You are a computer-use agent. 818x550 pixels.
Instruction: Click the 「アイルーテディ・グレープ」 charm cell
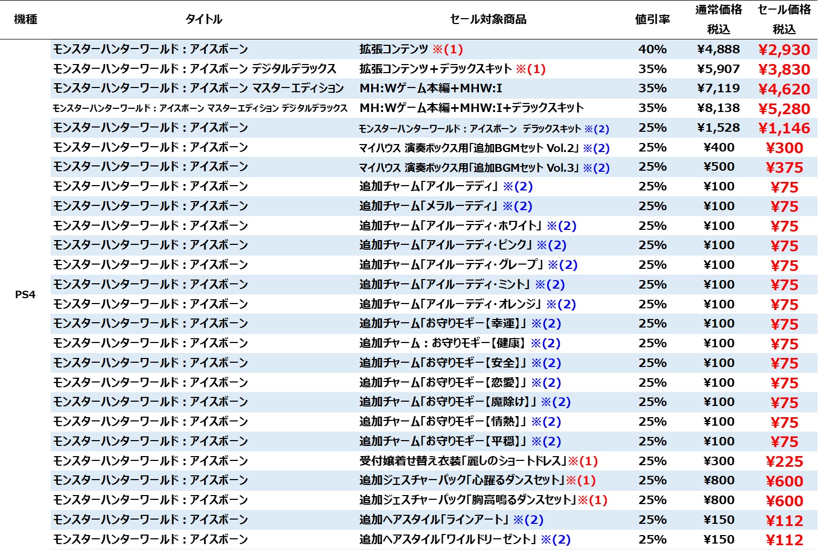tap(468, 265)
